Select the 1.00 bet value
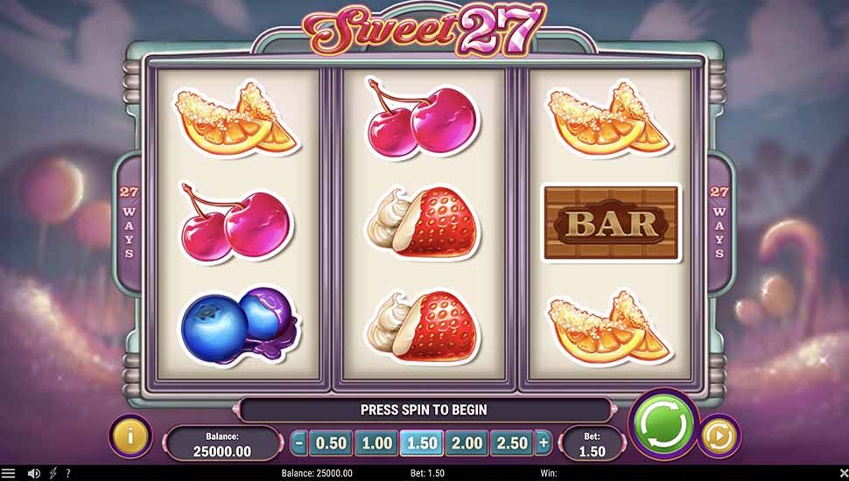This screenshot has height=481, width=849. (376, 443)
